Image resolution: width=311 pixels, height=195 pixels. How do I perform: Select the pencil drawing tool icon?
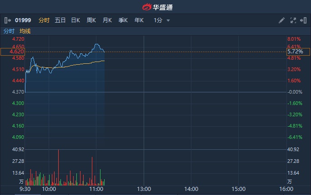(282, 20)
